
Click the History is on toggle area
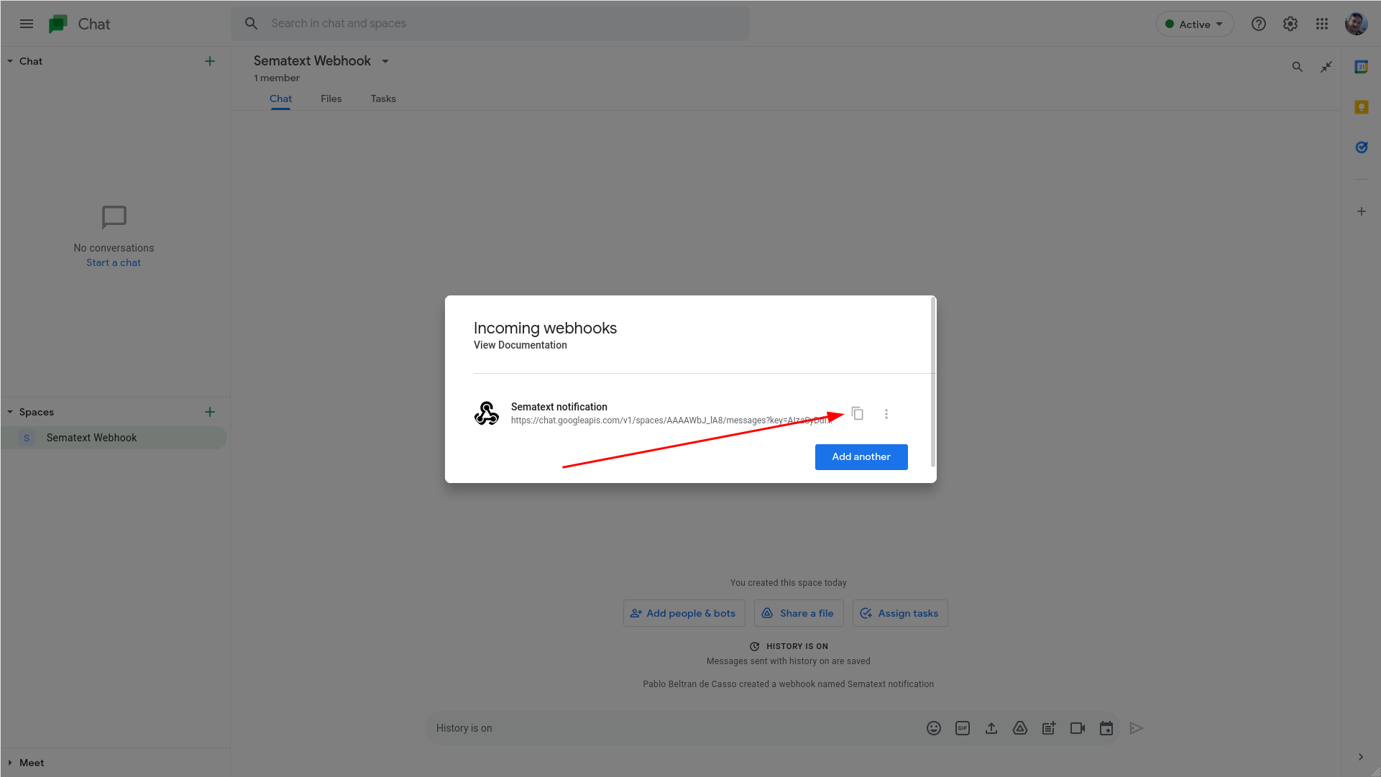464,727
